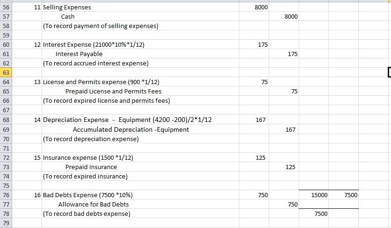Click the Insurance expense cell
The image size is (391, 228).
click(140, 157)
